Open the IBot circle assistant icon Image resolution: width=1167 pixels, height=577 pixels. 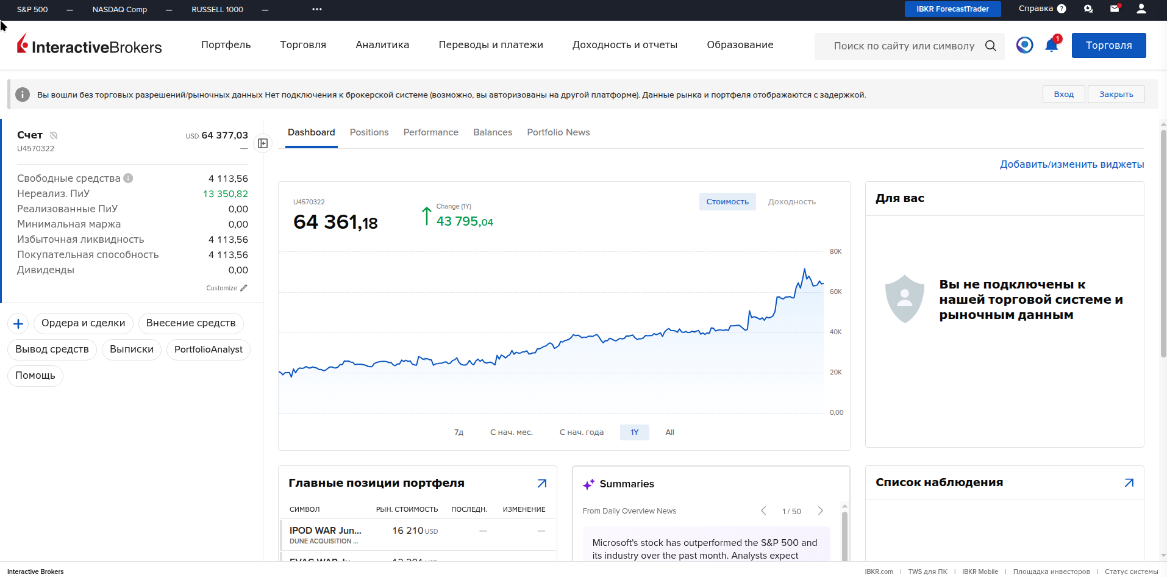[1025, 45]
